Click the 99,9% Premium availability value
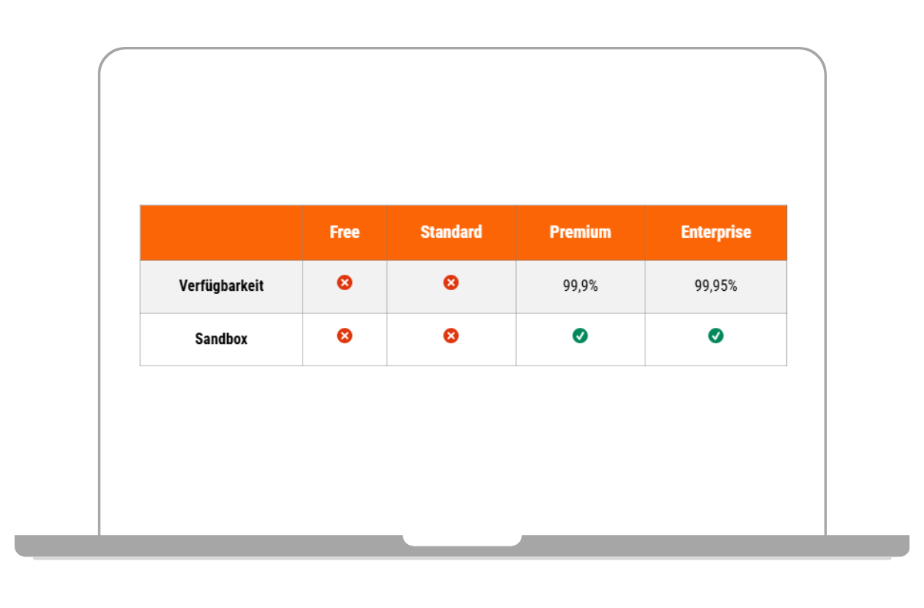 click(x=581, y=286)
